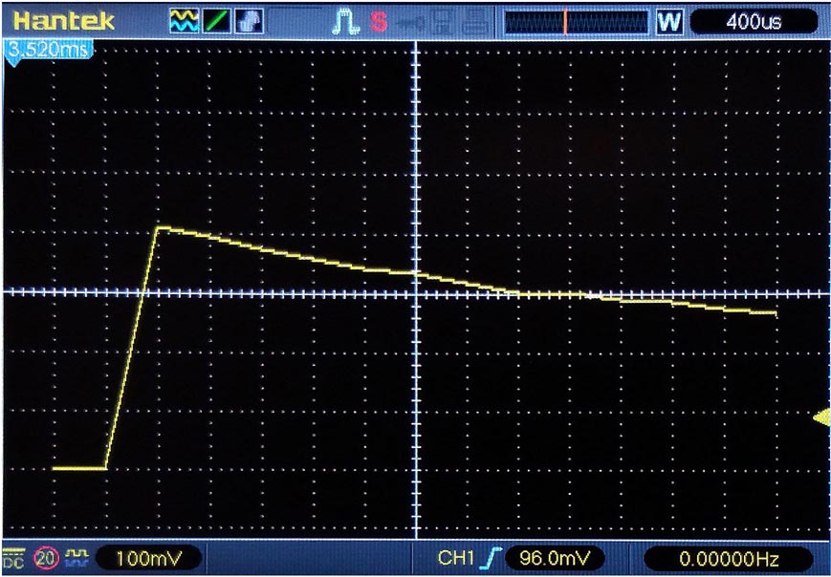
Task: Click the 100mV vertical scale readout
Action: pyautogui.click(x=148, y=558)
